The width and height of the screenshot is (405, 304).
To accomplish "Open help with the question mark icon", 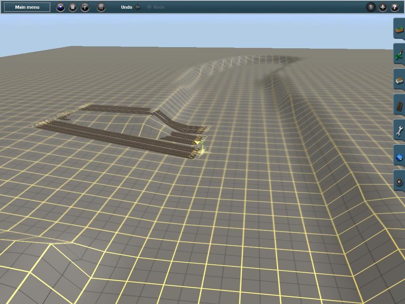I will [395, 7].
